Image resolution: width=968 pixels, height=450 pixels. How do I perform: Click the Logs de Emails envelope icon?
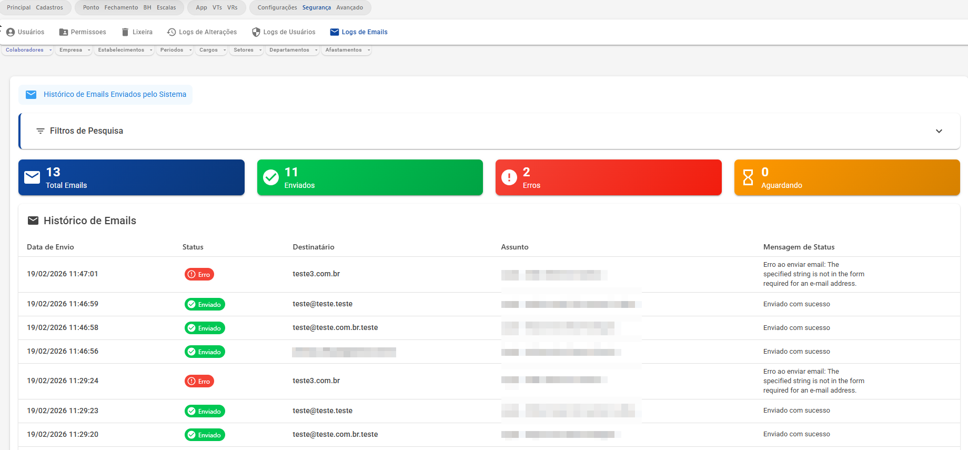click(335, 32)
